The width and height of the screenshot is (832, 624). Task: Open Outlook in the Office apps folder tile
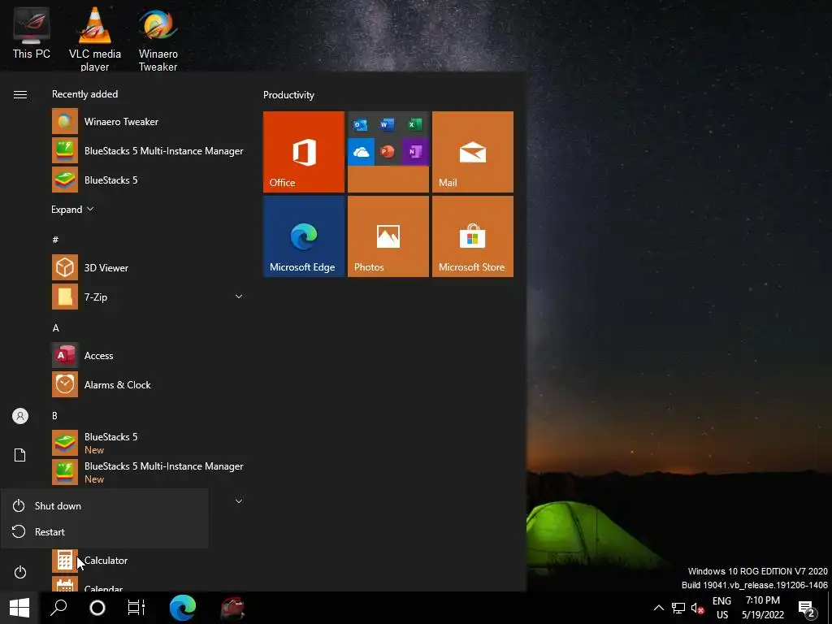361,124
